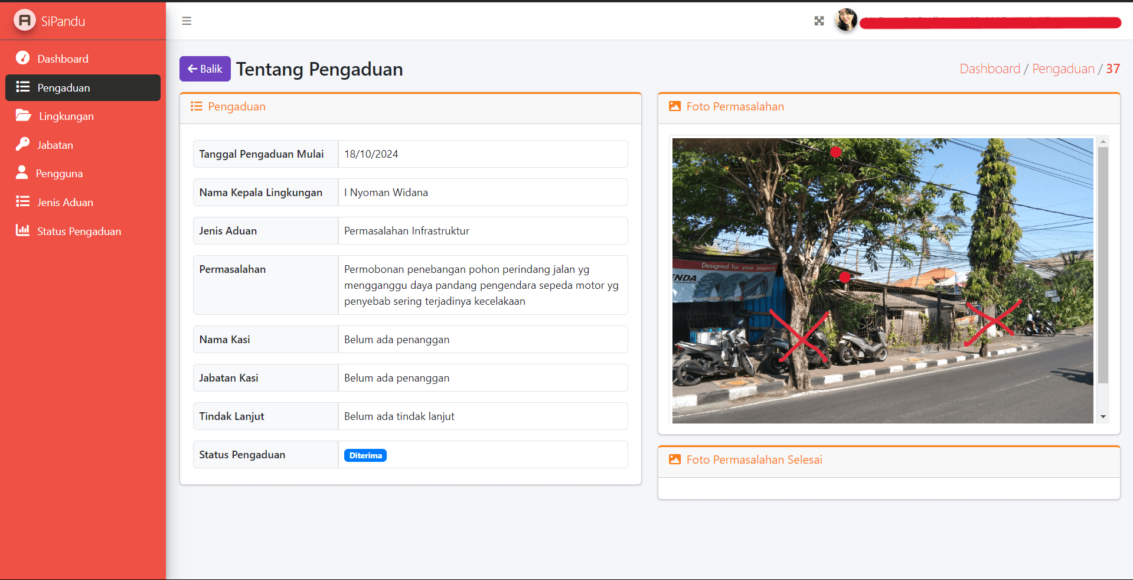Click the Lingkungan folder icon
This screenshot has width=1133, height=580.
pyautogui.click(x=24, y=116)
